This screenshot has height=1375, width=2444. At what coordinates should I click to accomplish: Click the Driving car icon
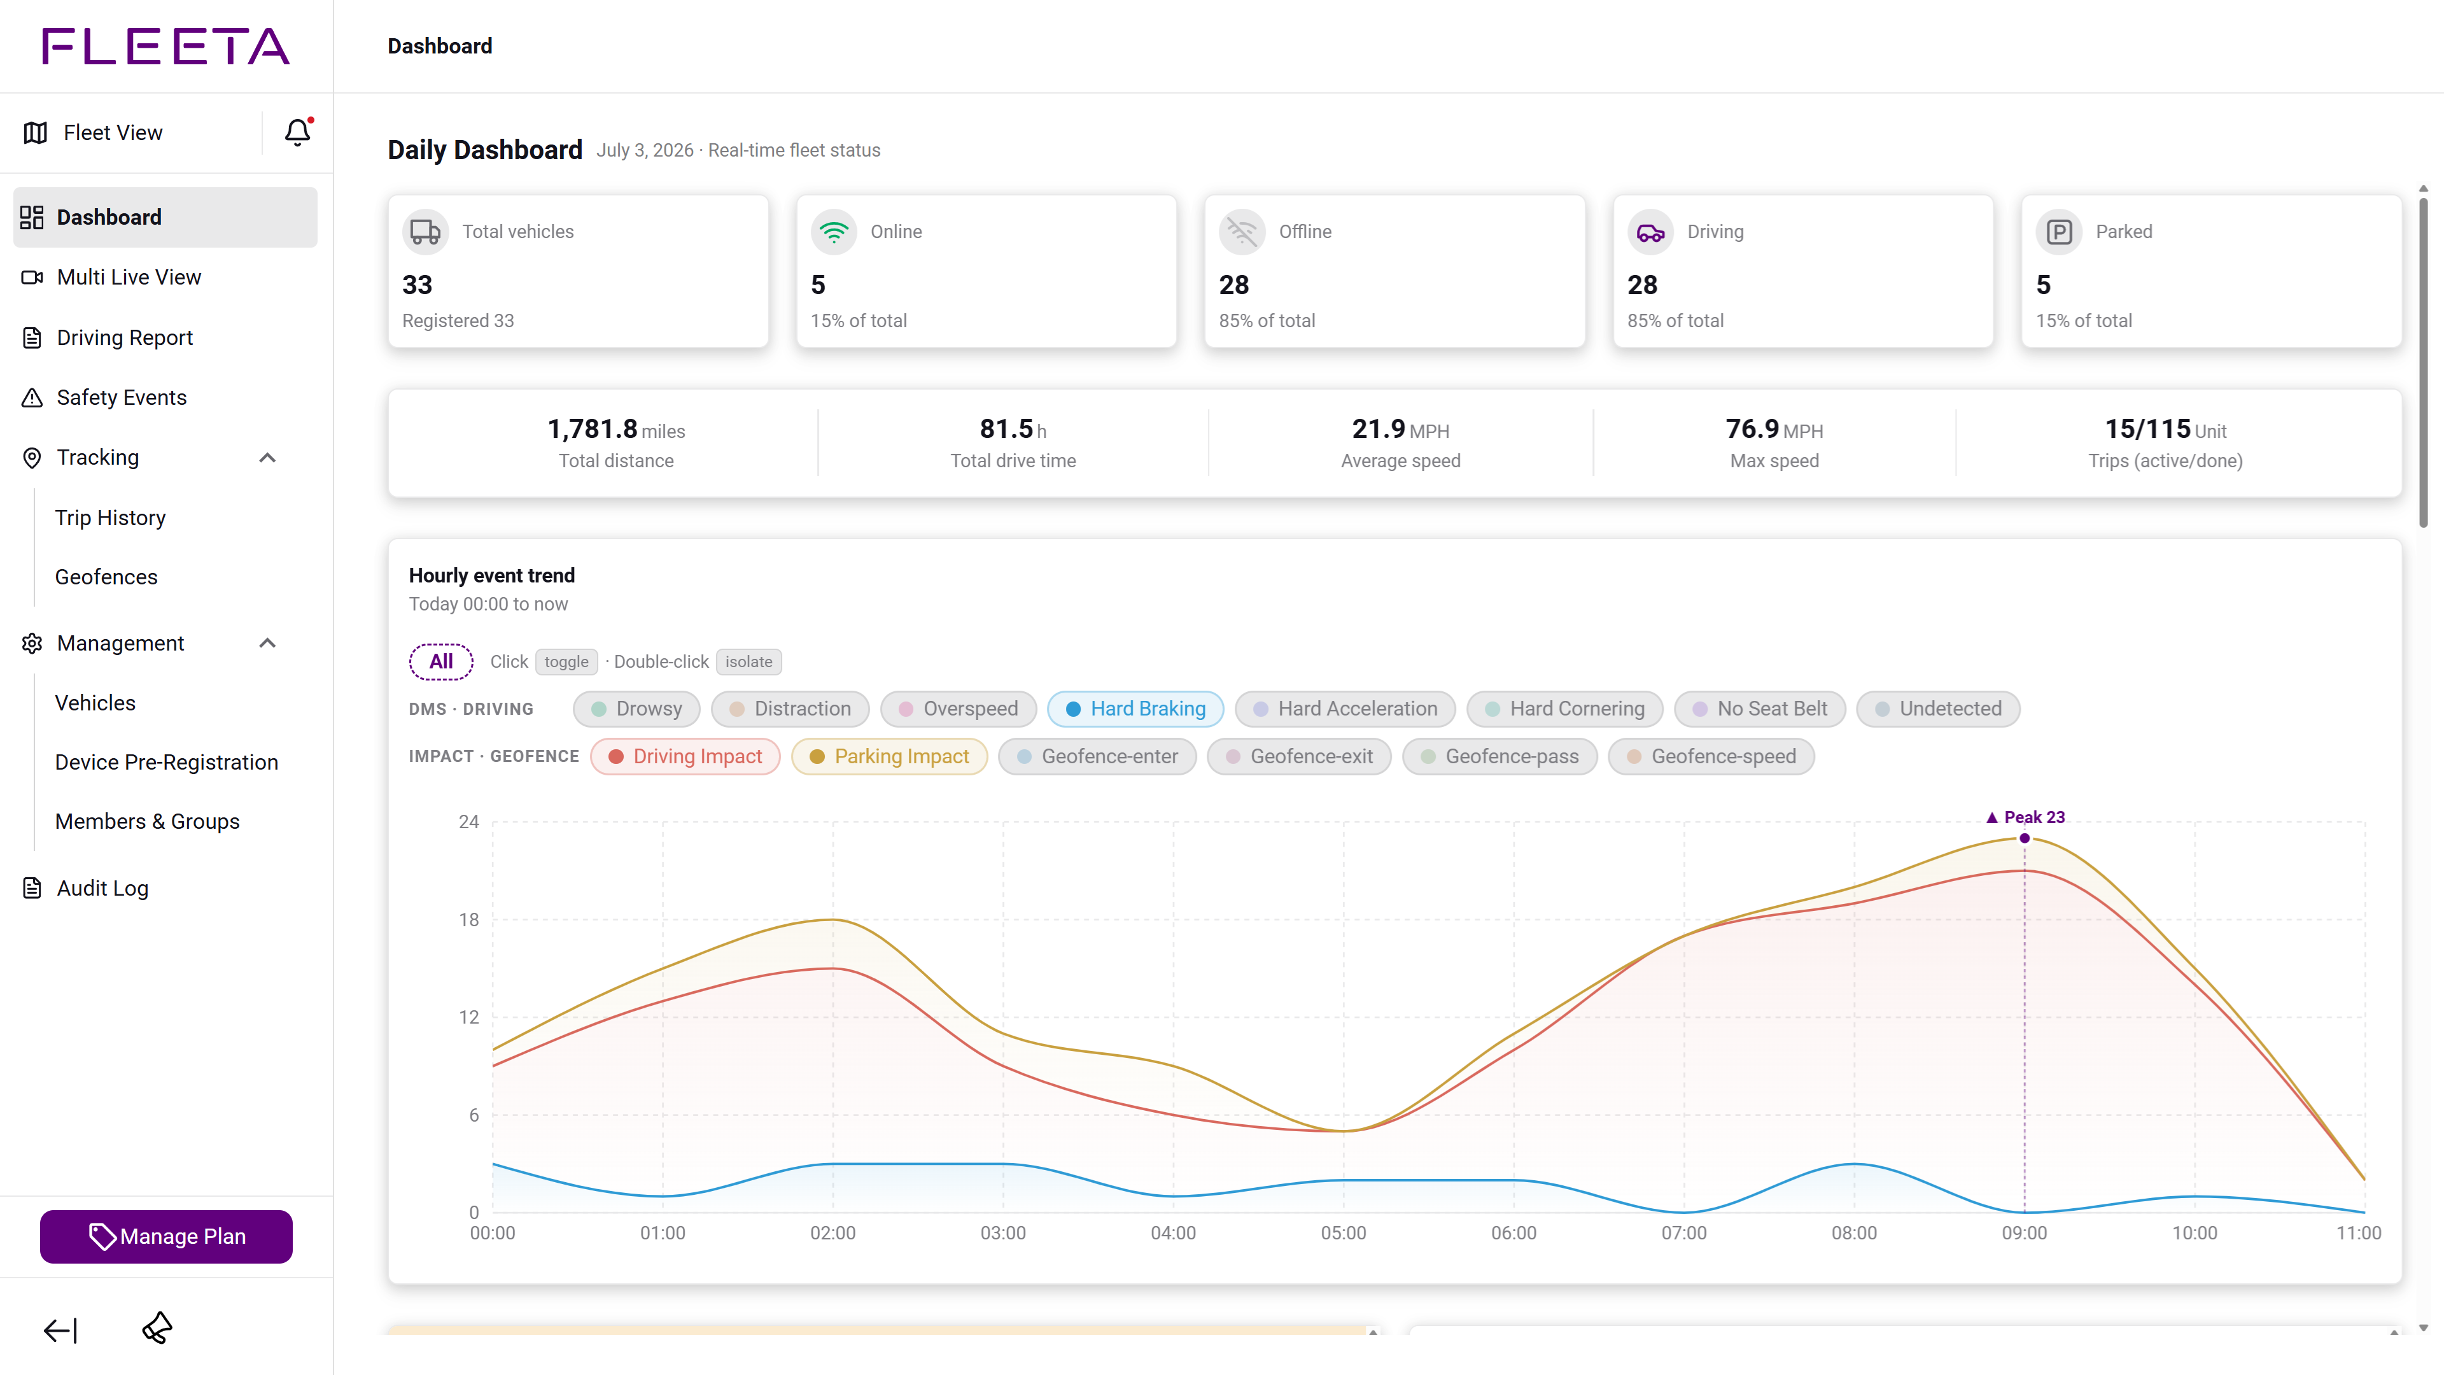(1651, 232)
